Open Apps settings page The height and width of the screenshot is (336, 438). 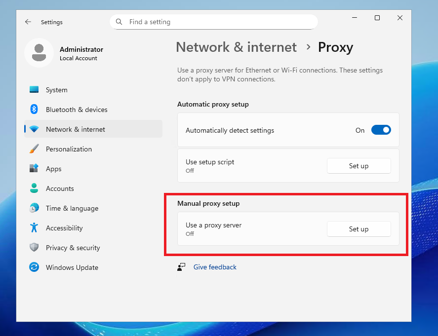(93, 169)
